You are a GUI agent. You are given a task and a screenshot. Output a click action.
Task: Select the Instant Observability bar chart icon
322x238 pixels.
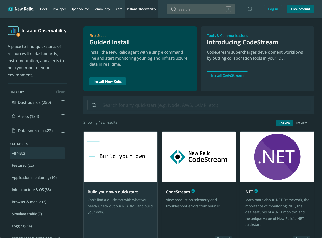tap(13, 31)
